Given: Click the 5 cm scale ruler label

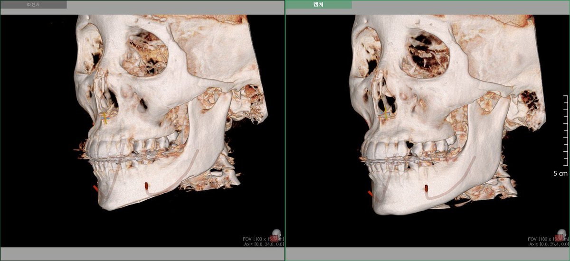Looking at the screenshot, I should click(560, 174).
